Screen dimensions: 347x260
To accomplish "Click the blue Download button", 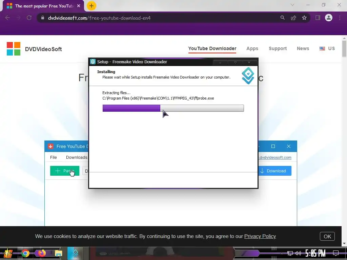I will [x=274, y=171].
